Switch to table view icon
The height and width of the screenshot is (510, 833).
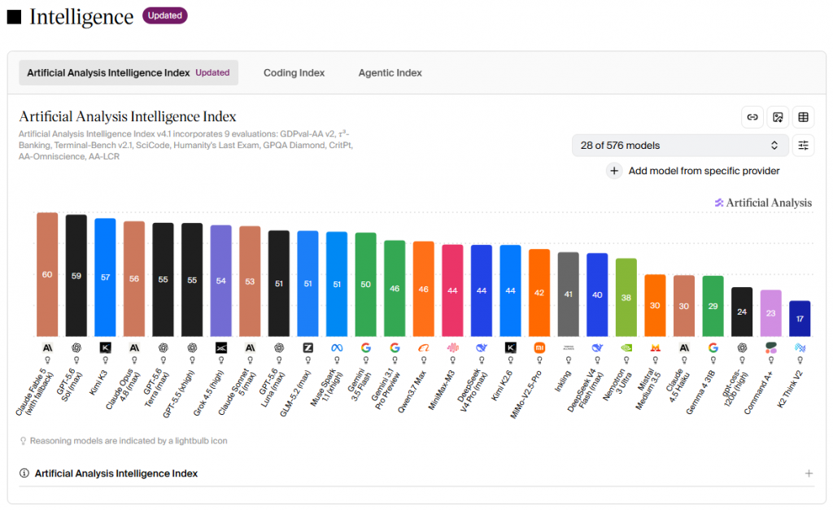coord(803,117)
